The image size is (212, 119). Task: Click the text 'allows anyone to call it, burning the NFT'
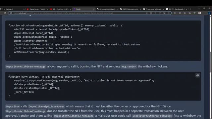pyautogui.click(x=74, y=66)
